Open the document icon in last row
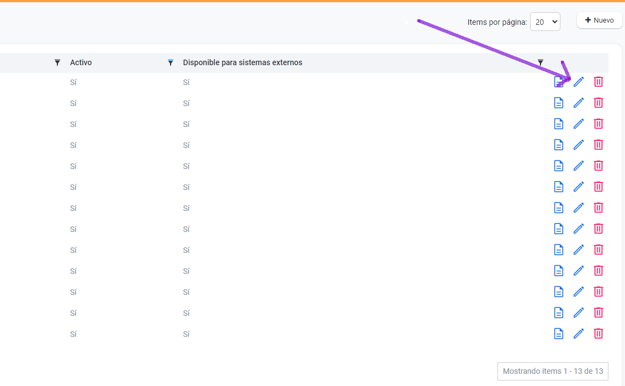Viewport: 625px width, 386px height. (559, 334)
